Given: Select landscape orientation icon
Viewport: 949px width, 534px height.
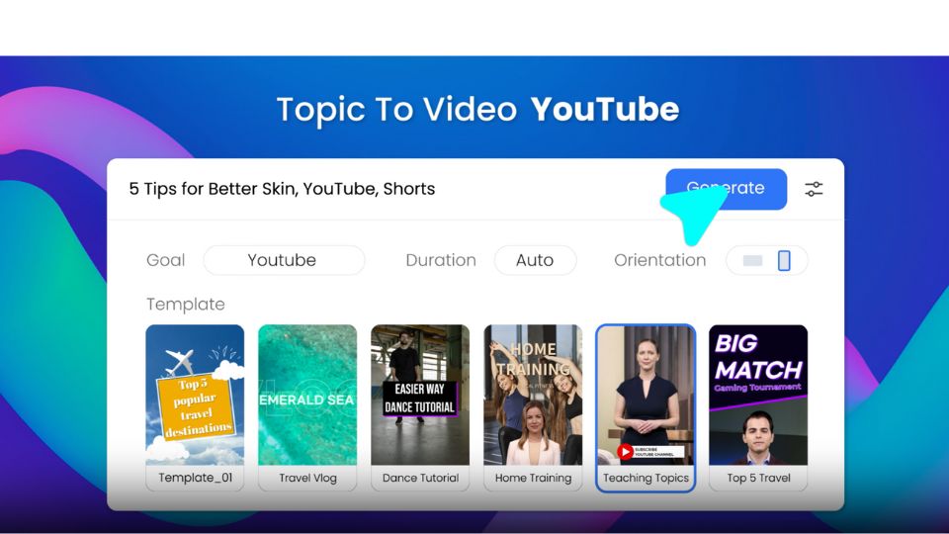Looking at the screenshot, I should tap(752, 260).
